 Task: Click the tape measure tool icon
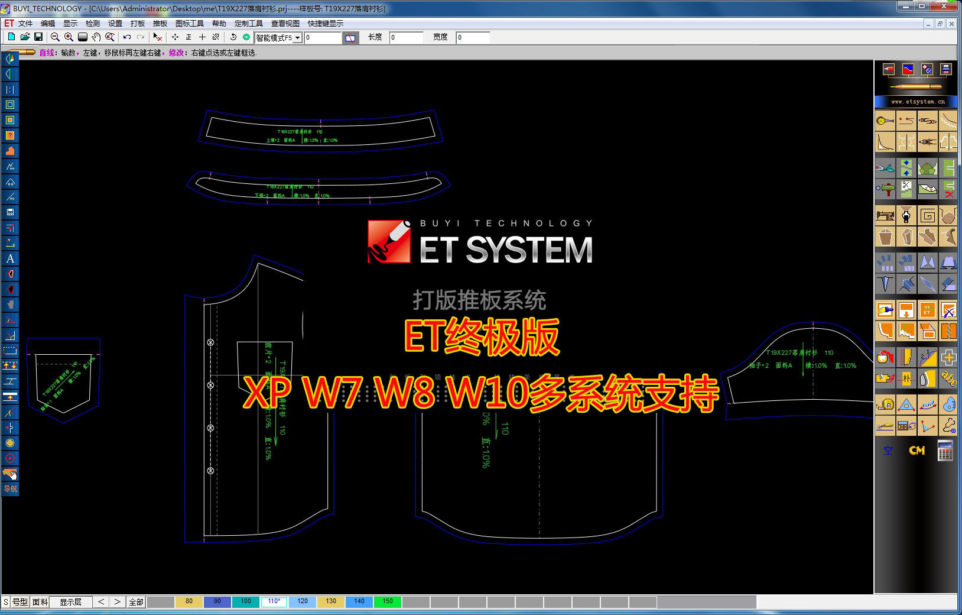[x=885, y=404]
